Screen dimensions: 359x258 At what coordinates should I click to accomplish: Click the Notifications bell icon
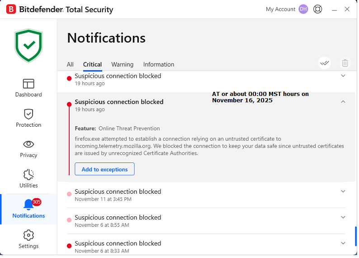coord(28,205)
